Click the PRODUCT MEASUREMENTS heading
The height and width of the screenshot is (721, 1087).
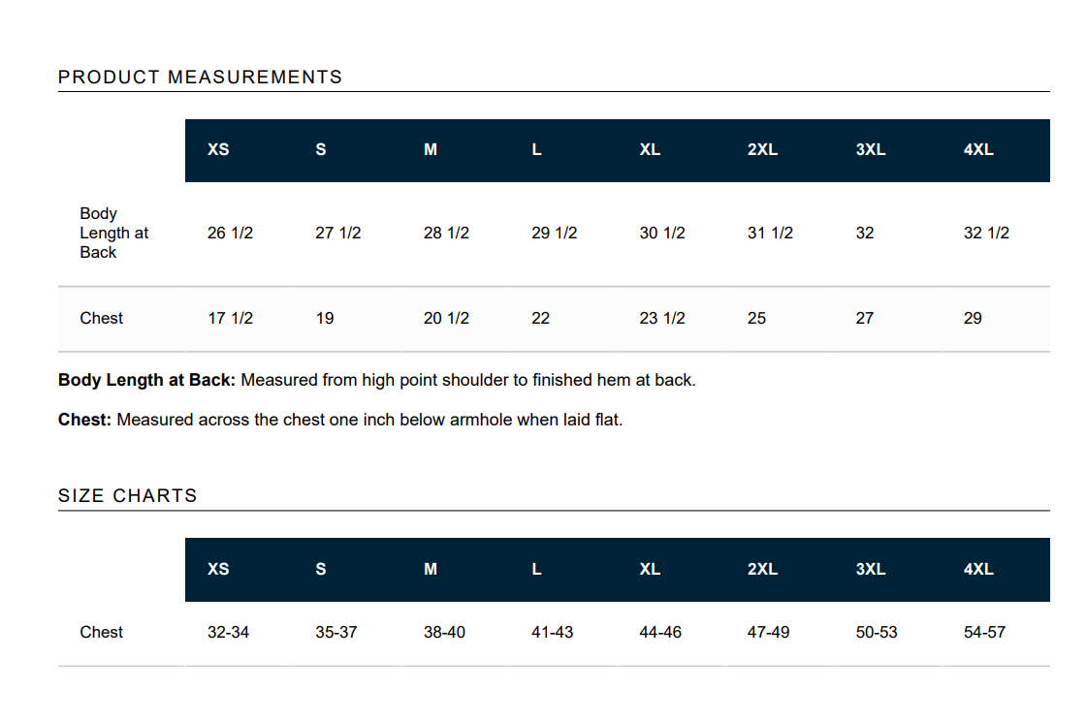click(201, 77)
